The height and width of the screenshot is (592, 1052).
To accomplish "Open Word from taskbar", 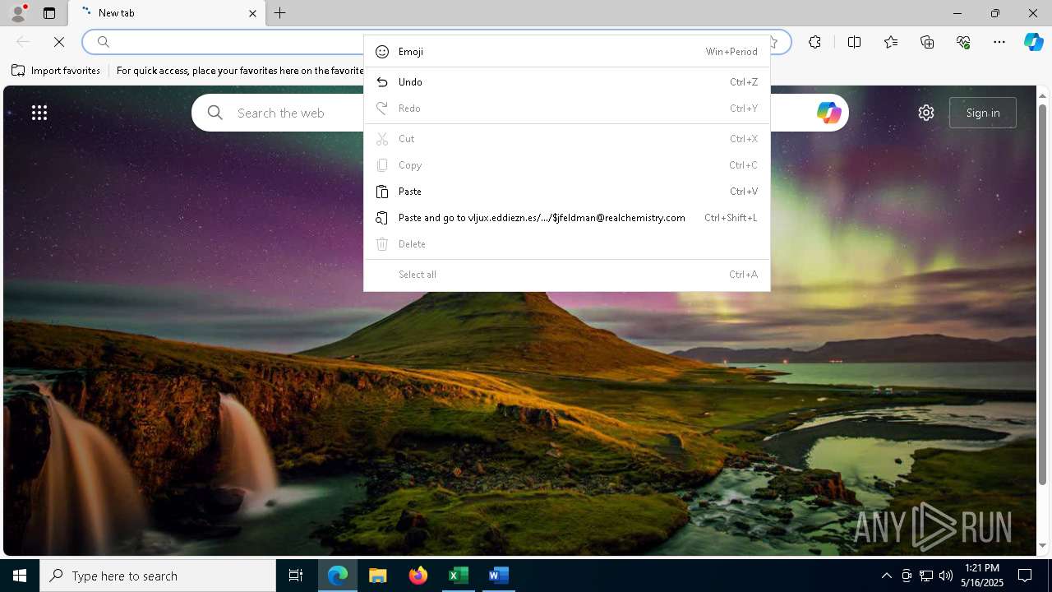I will pyautogui.click(x=498, y=576).
